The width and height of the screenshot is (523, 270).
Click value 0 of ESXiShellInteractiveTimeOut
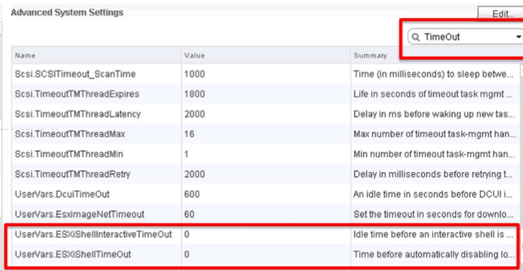(186, 234)
